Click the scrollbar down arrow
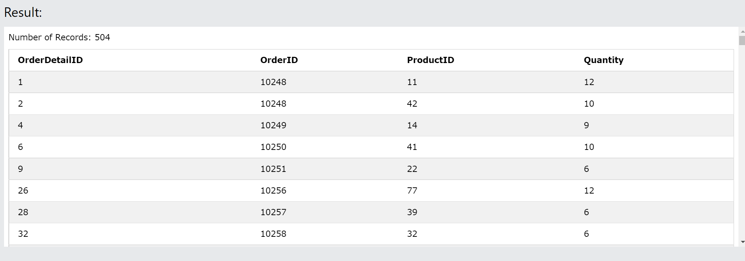The width and height of the screenshot is (745, 261). click(x=742, y=242)
